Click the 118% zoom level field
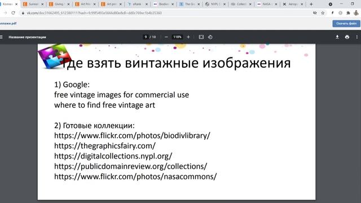The width and height of the screenshot is (361, 203). (x=177, y=37)
